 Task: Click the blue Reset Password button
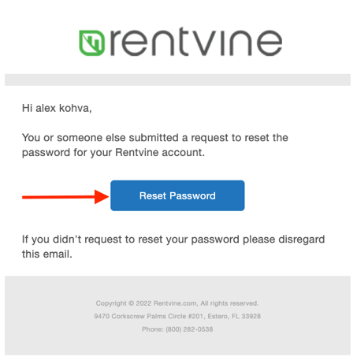[x=177, y=195]
